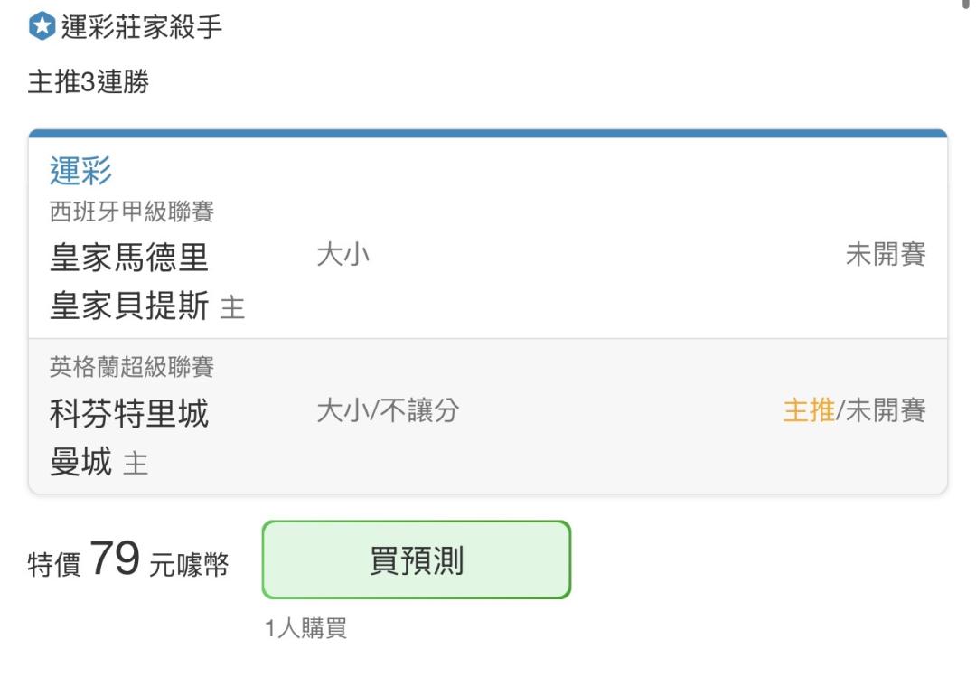The height and width of the screenshot is (677, 976).
Task: Click the 大小 bet type label
Action: [343, 255]
